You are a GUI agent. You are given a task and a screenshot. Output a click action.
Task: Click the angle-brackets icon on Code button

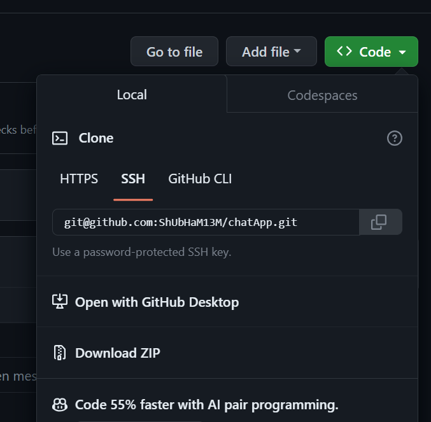pyautogui.click(x=344, y=51)
